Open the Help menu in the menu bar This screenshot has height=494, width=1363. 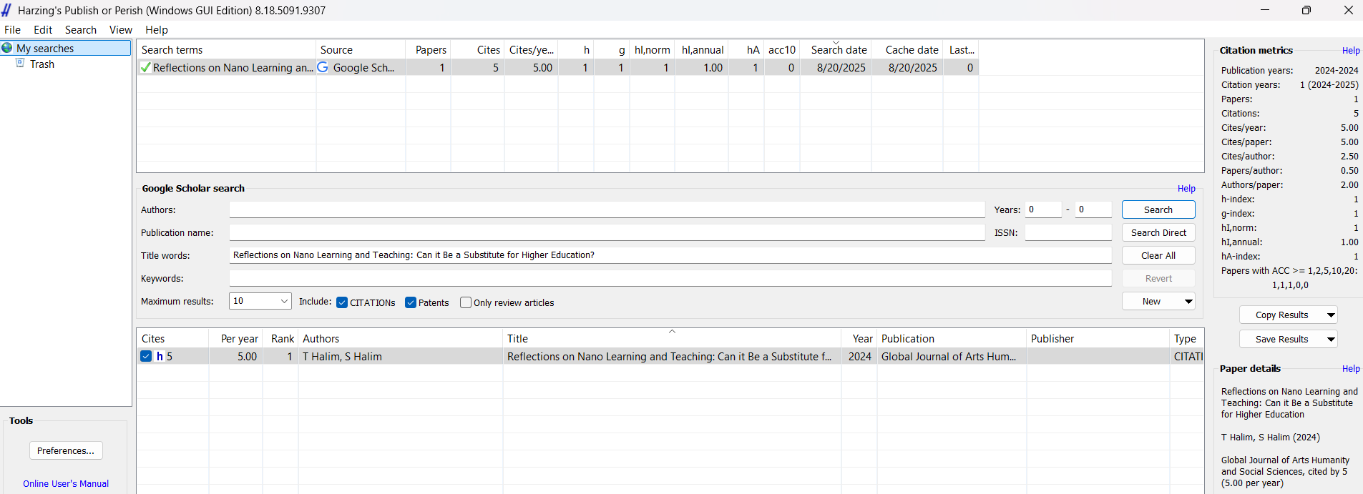point(157,30)
